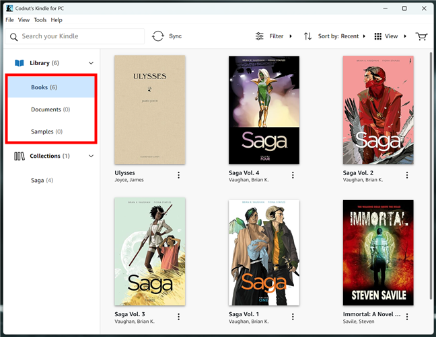Viewport: 436px width, 337px height.
Task: Minimize the Kindle for PC window
Action: point(386,8)
